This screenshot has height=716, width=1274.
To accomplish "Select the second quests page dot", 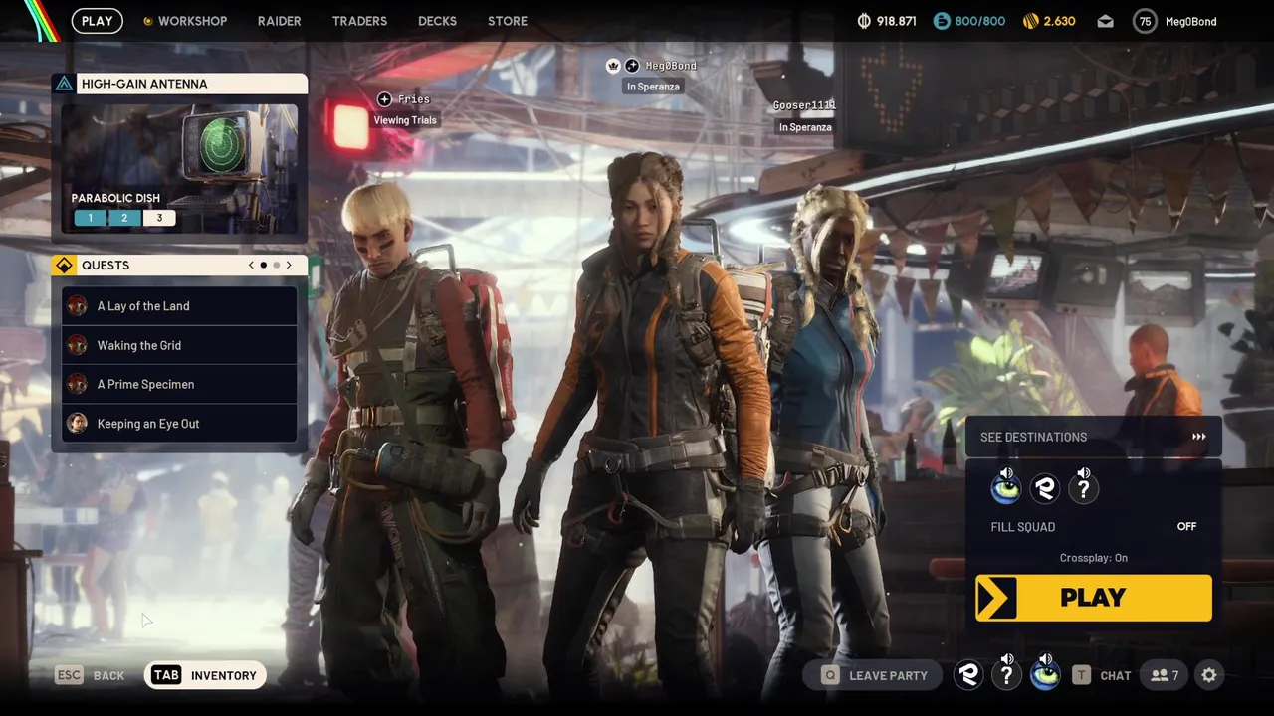I will (276, 265).
